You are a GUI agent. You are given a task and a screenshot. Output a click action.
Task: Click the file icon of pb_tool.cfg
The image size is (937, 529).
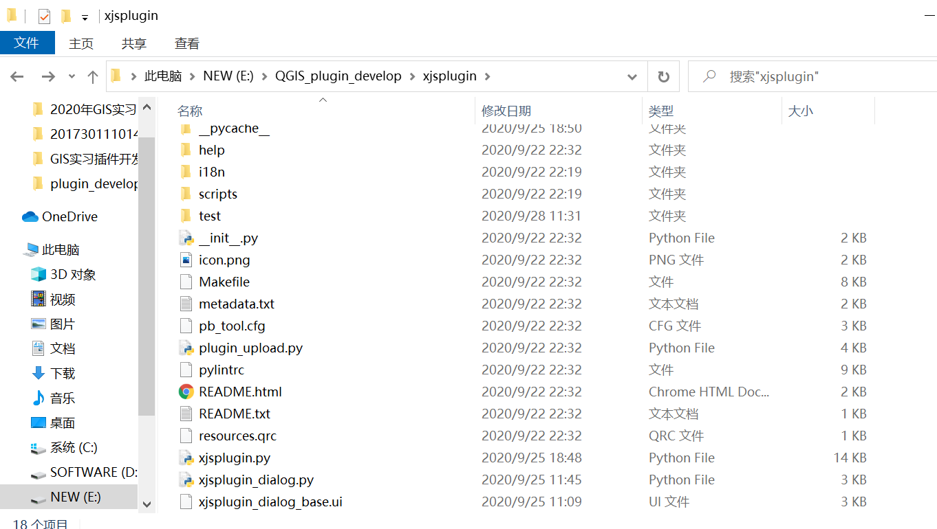click(x=186, y=326)
